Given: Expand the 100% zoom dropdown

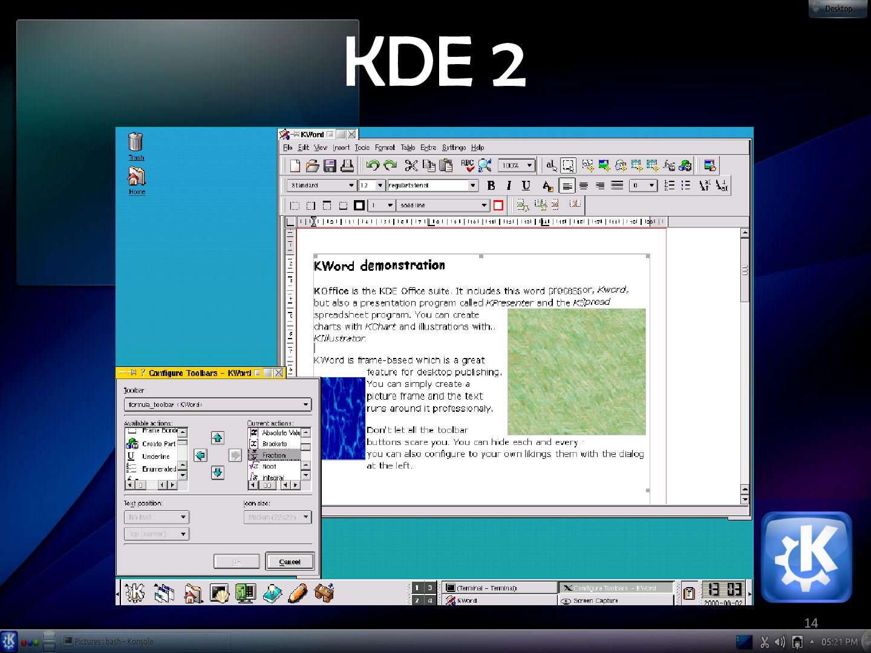Looking at the screenshot, I should click(517, 165).
